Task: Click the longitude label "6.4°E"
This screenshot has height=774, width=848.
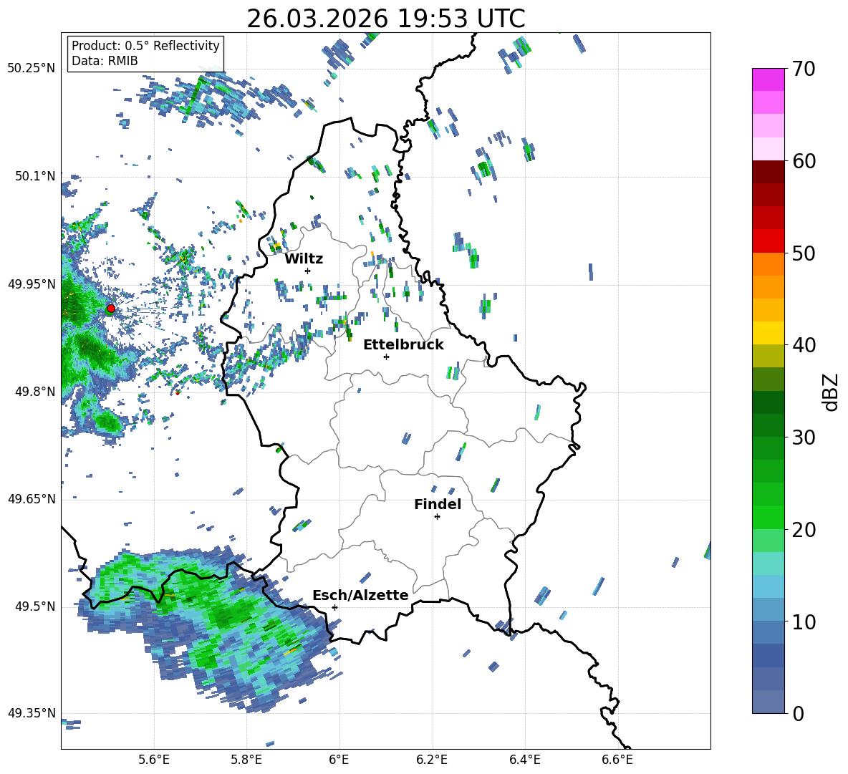Action: pyautogui.click(x=524, y=760)
